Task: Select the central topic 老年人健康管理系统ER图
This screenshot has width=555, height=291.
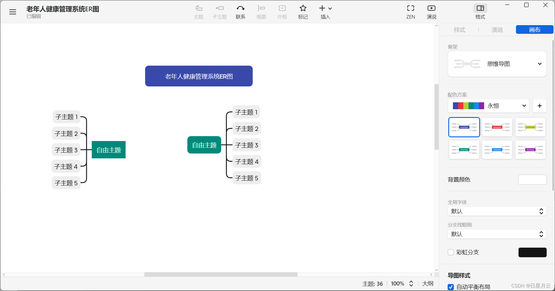Action: [x=199, y=76]
